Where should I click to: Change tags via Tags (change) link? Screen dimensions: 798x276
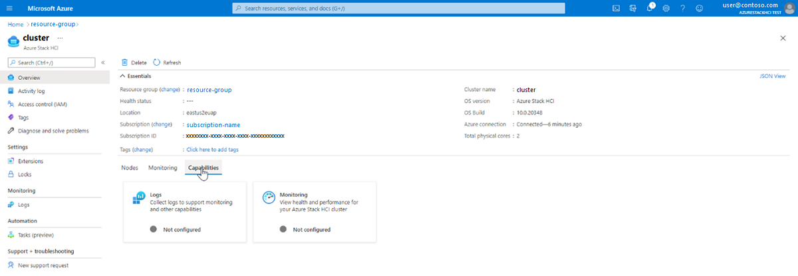pyautogui.click(x=142, y=150)
